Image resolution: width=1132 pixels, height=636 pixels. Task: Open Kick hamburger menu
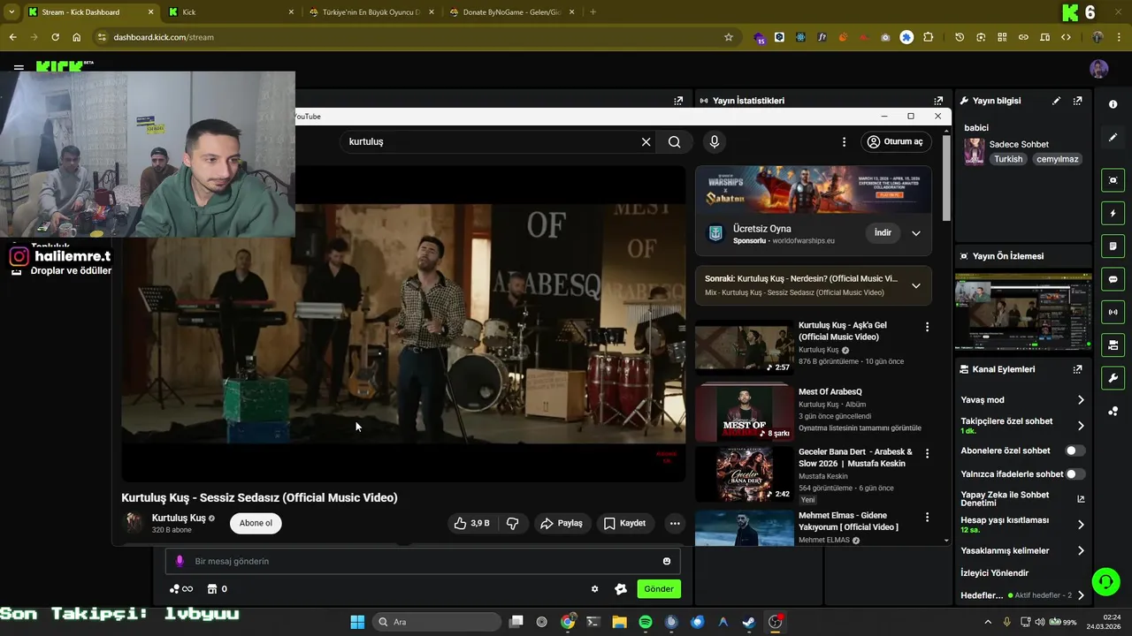point(19,67)
